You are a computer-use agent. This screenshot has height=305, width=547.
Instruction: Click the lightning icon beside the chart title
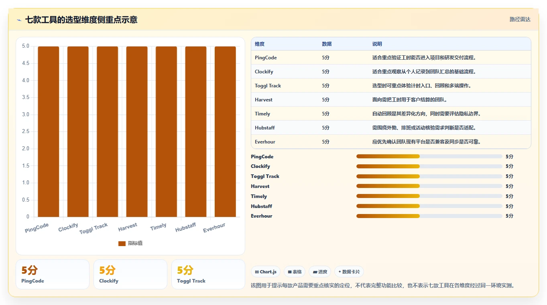pyautogui.click(x=19, y=20)
